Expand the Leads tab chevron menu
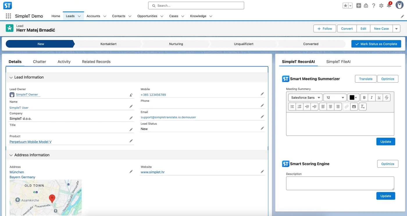The height and width of the screenshot is (216, 407). click(x=79, y=16)
